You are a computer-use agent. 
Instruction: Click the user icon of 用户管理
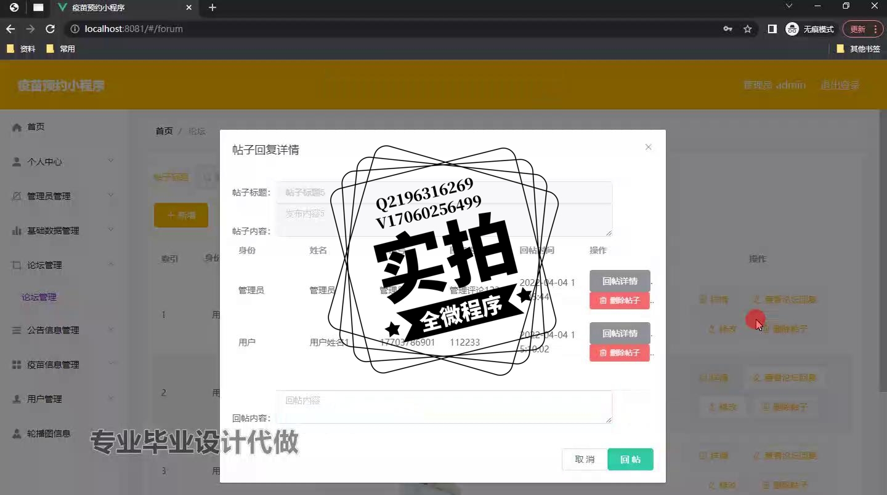tap(17, 399)
